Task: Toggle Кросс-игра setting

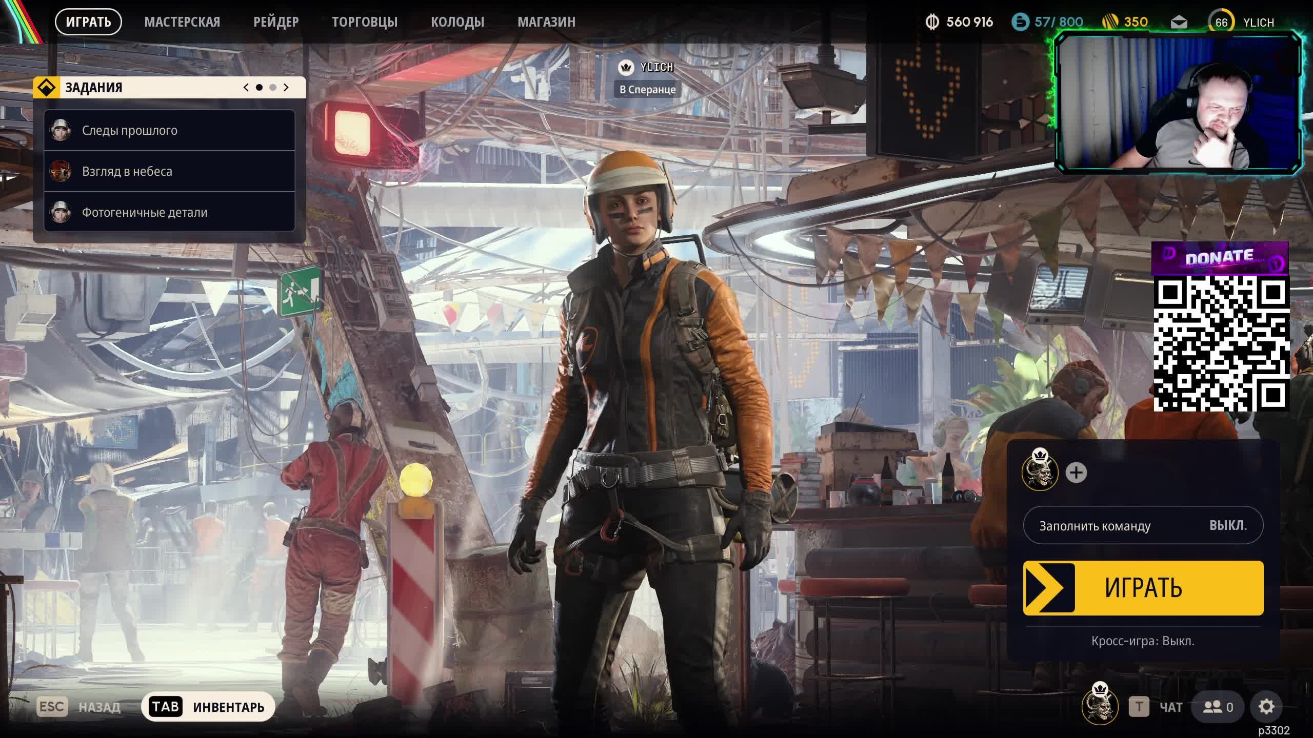Action: coord(1143,641)
